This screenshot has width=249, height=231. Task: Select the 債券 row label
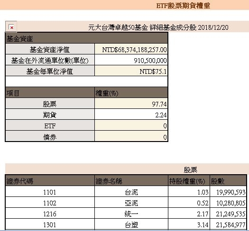pos(50,137)
